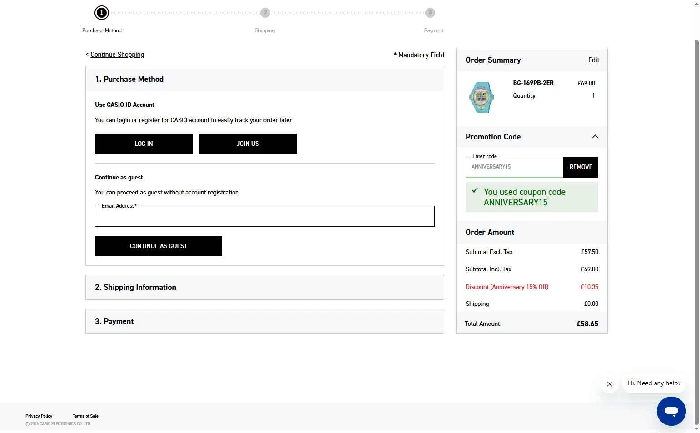Click the discount amount -£10.35
The image size is (700, 433).
pyautogui.click(x=588, y=287)
